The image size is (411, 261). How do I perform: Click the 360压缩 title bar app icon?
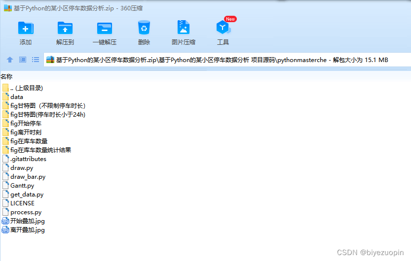(x=8, y=8)
